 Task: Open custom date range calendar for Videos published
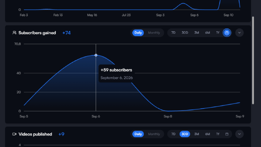tap(227, 134)
